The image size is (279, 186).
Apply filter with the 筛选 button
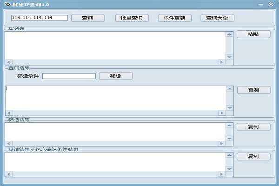tap(116, 76)
